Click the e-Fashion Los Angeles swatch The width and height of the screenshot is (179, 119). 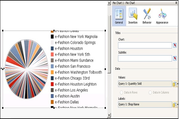click(x=52, y=90)
